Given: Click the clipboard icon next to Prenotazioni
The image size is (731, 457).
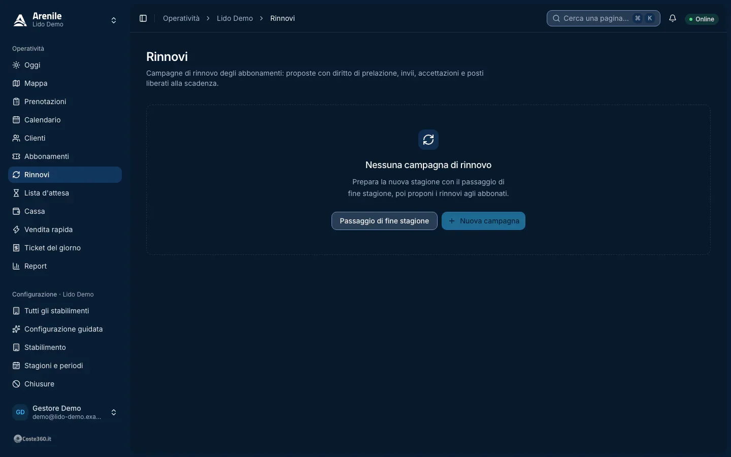Looking at the screenshot, I should click(x=16, y=102).
